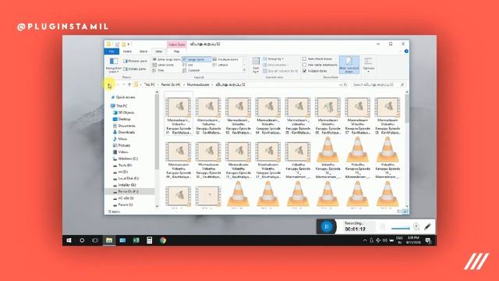Screen dimensions: 499x281
Task: Open the recorder pen annotation tool
Action: 427,226
